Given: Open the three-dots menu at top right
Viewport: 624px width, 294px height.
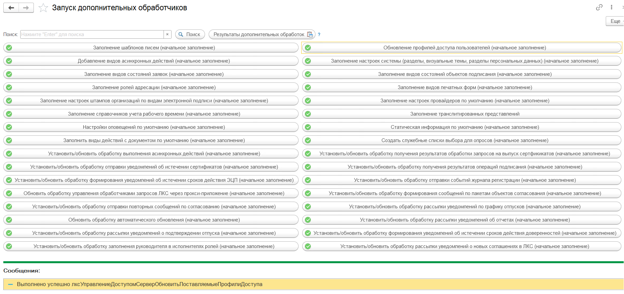Looking at the screenshot, I should click(x=611, y=7).
